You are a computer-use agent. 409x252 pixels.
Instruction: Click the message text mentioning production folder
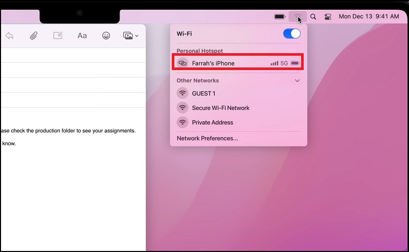click(69, 130)
